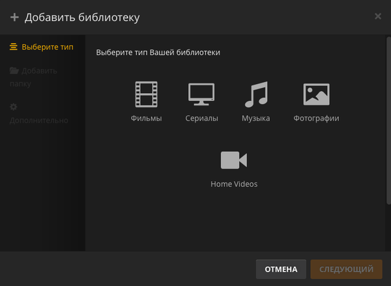Select the picture icon for Фотографии
Viewport: 391px width, 286px height.
[316, 94]
